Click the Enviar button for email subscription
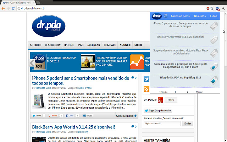This screenshot has width=227, height=142. (x=188, y=124)
